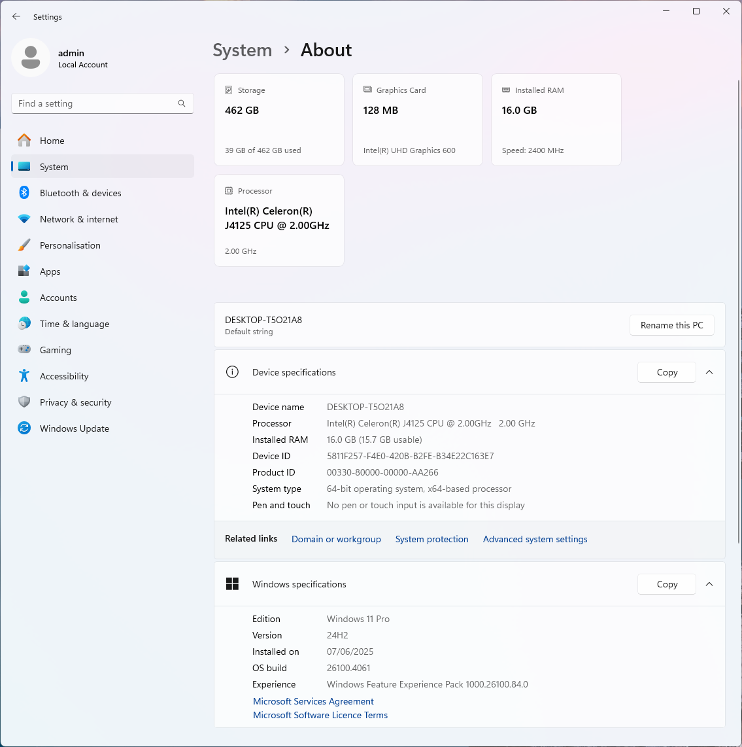The width and height of the screenshot is (742, 747).
Task: Open Bluetooth & devices settings
Action: click(x=103, y=192)
